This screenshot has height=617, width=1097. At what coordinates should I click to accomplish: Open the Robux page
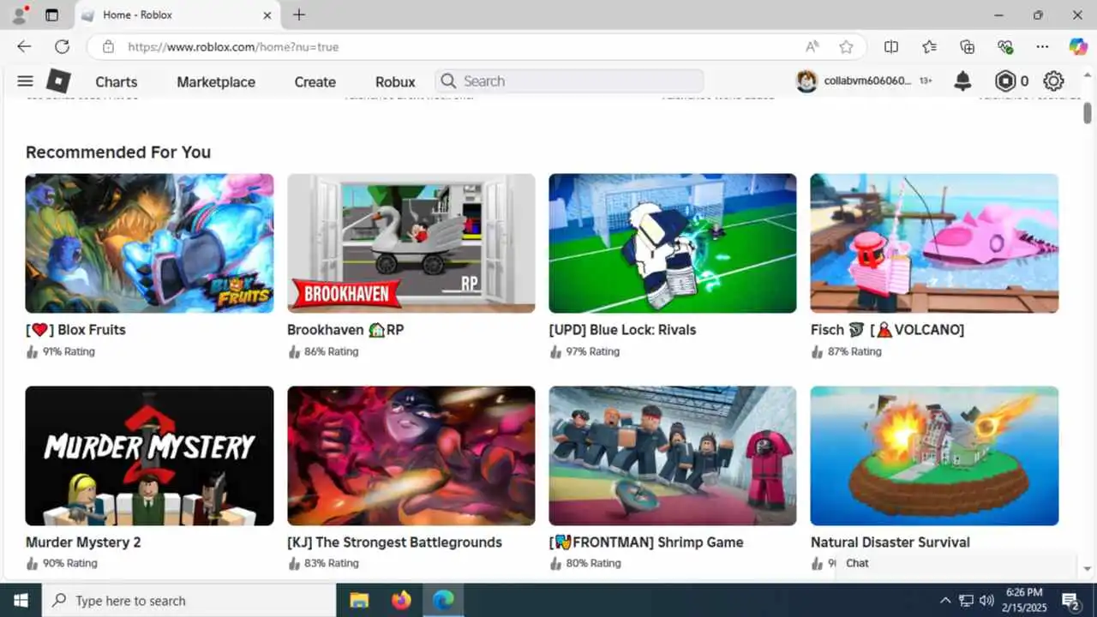395,81
